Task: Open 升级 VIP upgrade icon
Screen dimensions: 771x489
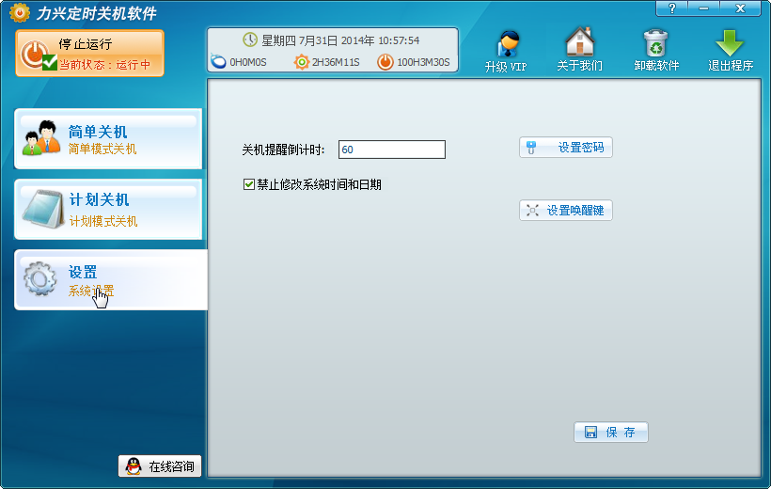Action: point(506,51)
